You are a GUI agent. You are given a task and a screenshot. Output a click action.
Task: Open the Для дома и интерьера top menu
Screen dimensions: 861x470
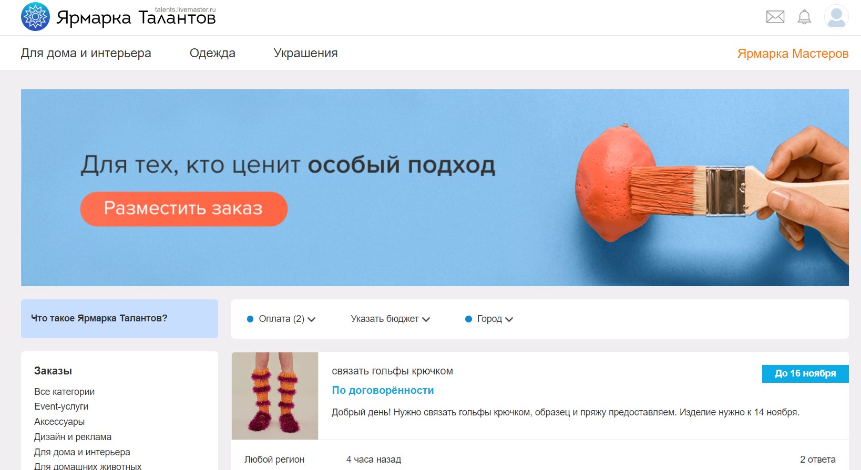[86, 53]
